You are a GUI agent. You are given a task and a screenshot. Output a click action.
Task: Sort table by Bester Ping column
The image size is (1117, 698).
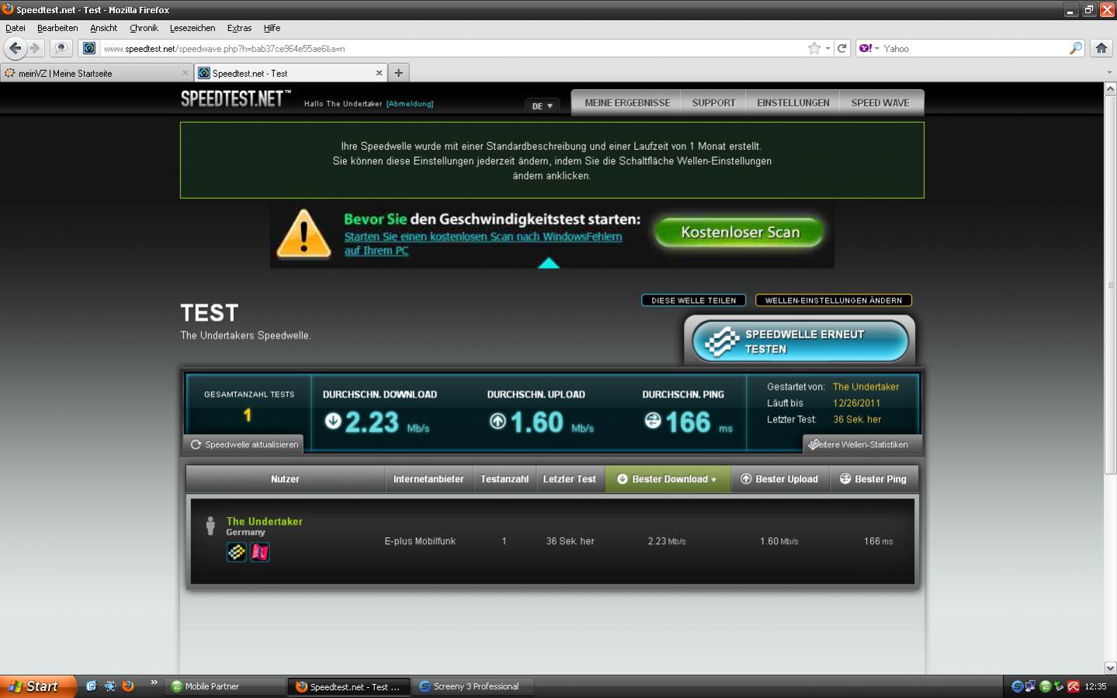[x=873, y=479]
